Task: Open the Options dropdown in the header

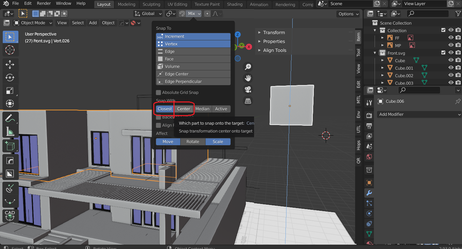Action: [349, 14]
